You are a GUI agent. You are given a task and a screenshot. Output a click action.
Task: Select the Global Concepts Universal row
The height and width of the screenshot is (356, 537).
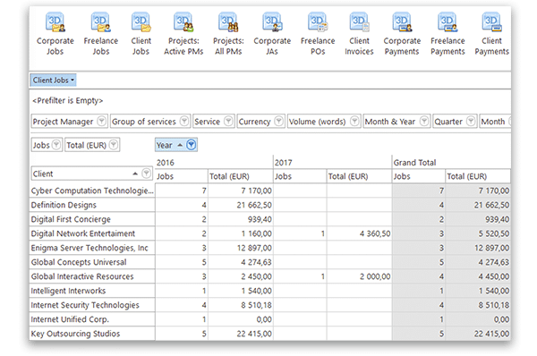coord(92,262)
